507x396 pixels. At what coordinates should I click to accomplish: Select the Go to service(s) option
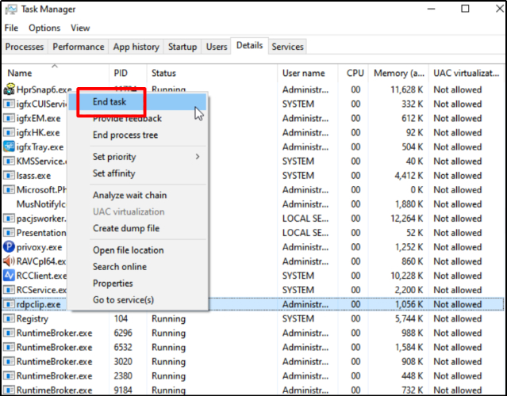(123, 300)
